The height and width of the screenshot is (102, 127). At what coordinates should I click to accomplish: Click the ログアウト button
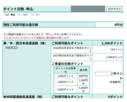point(115,9)
